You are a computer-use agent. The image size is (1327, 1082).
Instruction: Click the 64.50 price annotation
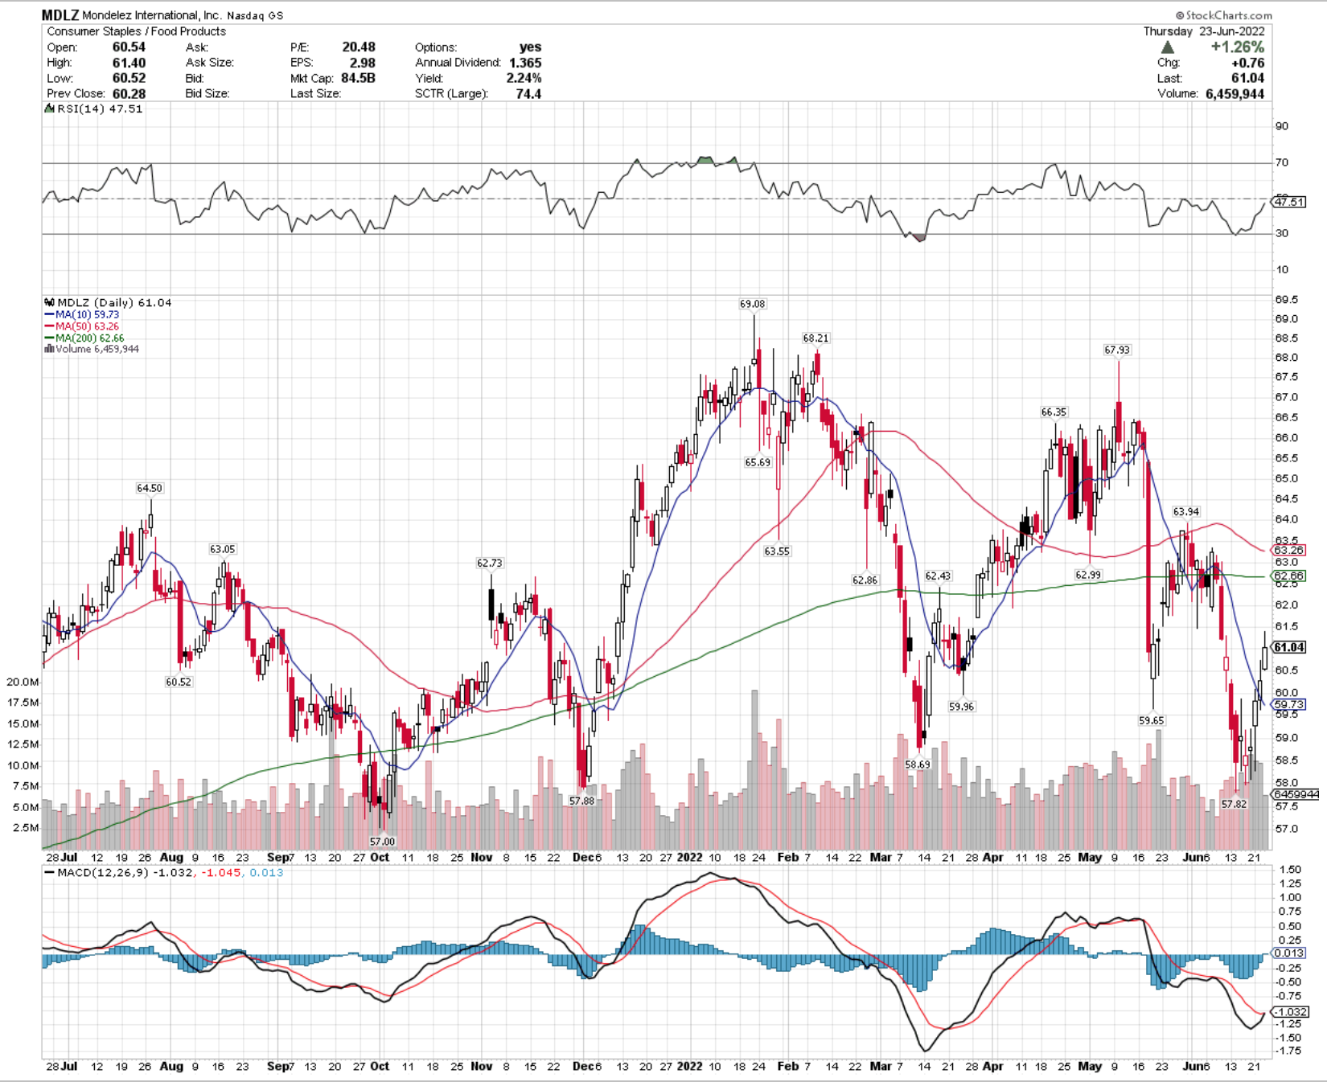tap(150, 488)
